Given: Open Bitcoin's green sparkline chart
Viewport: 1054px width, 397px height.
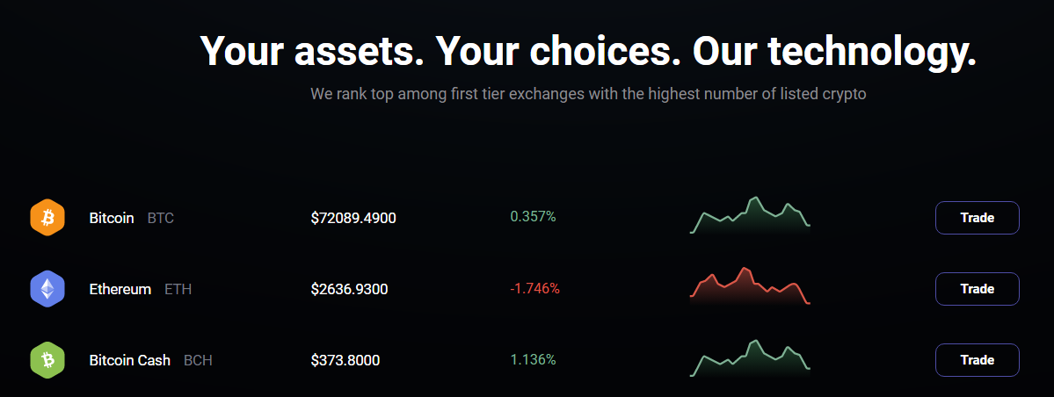Looking at the screenshot, I should tap(750, 215).
